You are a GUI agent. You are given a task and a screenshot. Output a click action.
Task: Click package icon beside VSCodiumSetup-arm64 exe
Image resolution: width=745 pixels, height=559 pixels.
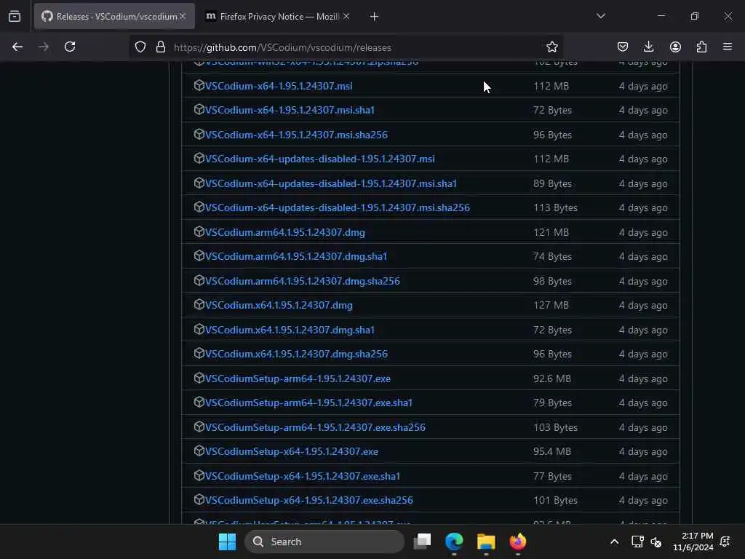(x=199, y=378)
